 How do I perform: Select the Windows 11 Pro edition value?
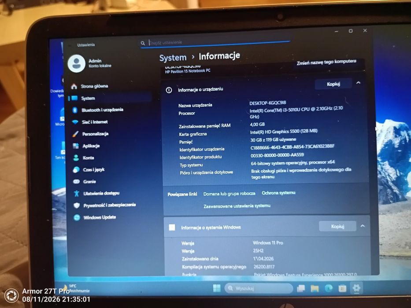pyautogui.click(x=268, y=243)
